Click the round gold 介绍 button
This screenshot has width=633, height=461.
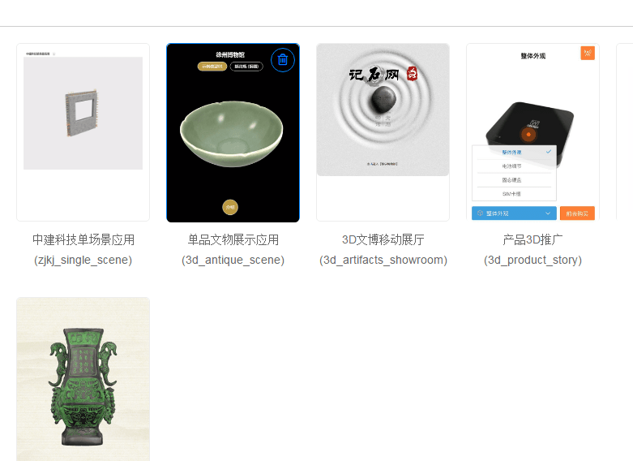pos(230,207)
